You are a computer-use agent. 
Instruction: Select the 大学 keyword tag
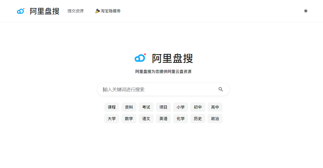point(112,119)
